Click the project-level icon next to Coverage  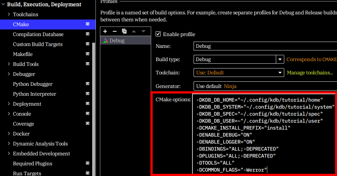87,124
